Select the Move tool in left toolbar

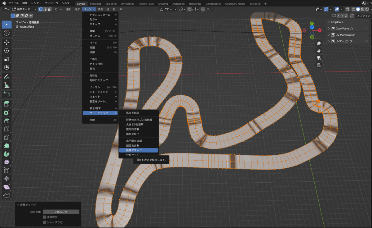pos(7,42)
